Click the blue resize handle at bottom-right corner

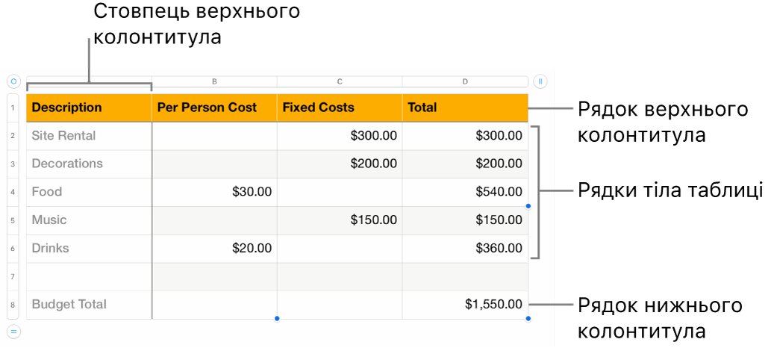[528, 319]
